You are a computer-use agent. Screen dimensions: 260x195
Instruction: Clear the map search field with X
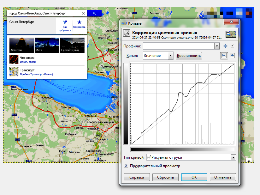[83, 13]
